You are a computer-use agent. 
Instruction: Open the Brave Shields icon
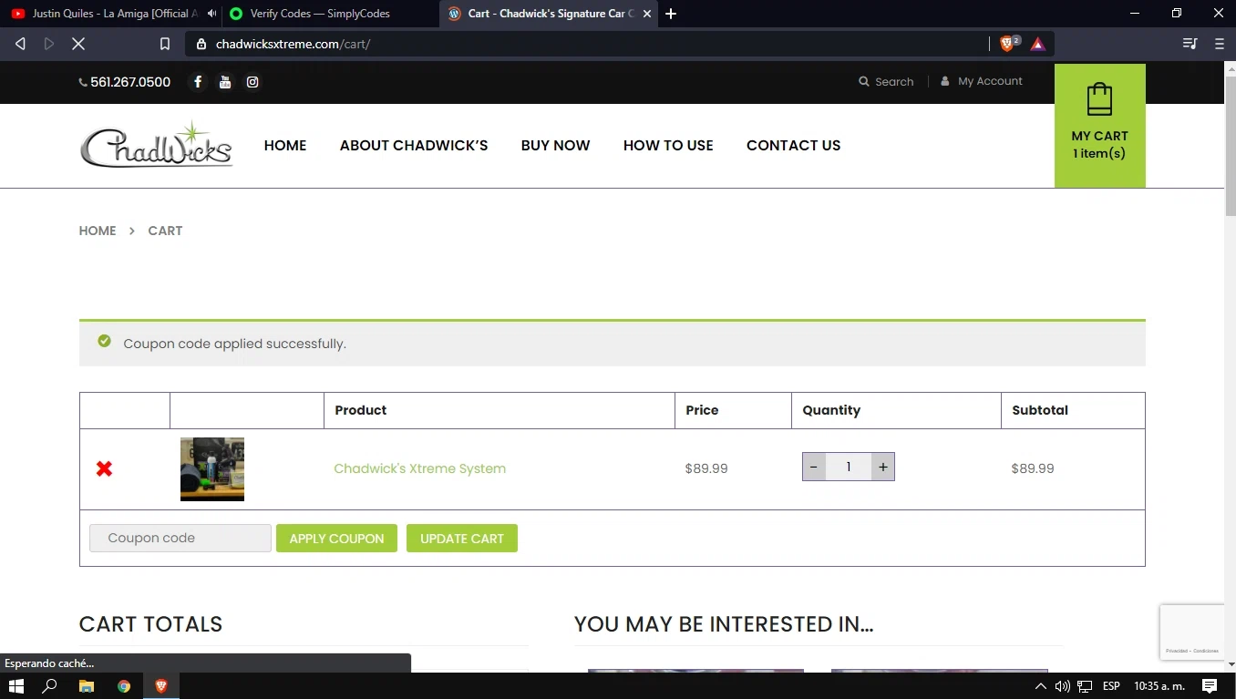pyautogui.click(x=1009, y=44)
